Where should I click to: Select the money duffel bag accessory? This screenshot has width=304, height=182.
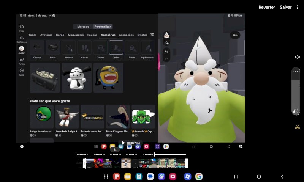point(45,78)
